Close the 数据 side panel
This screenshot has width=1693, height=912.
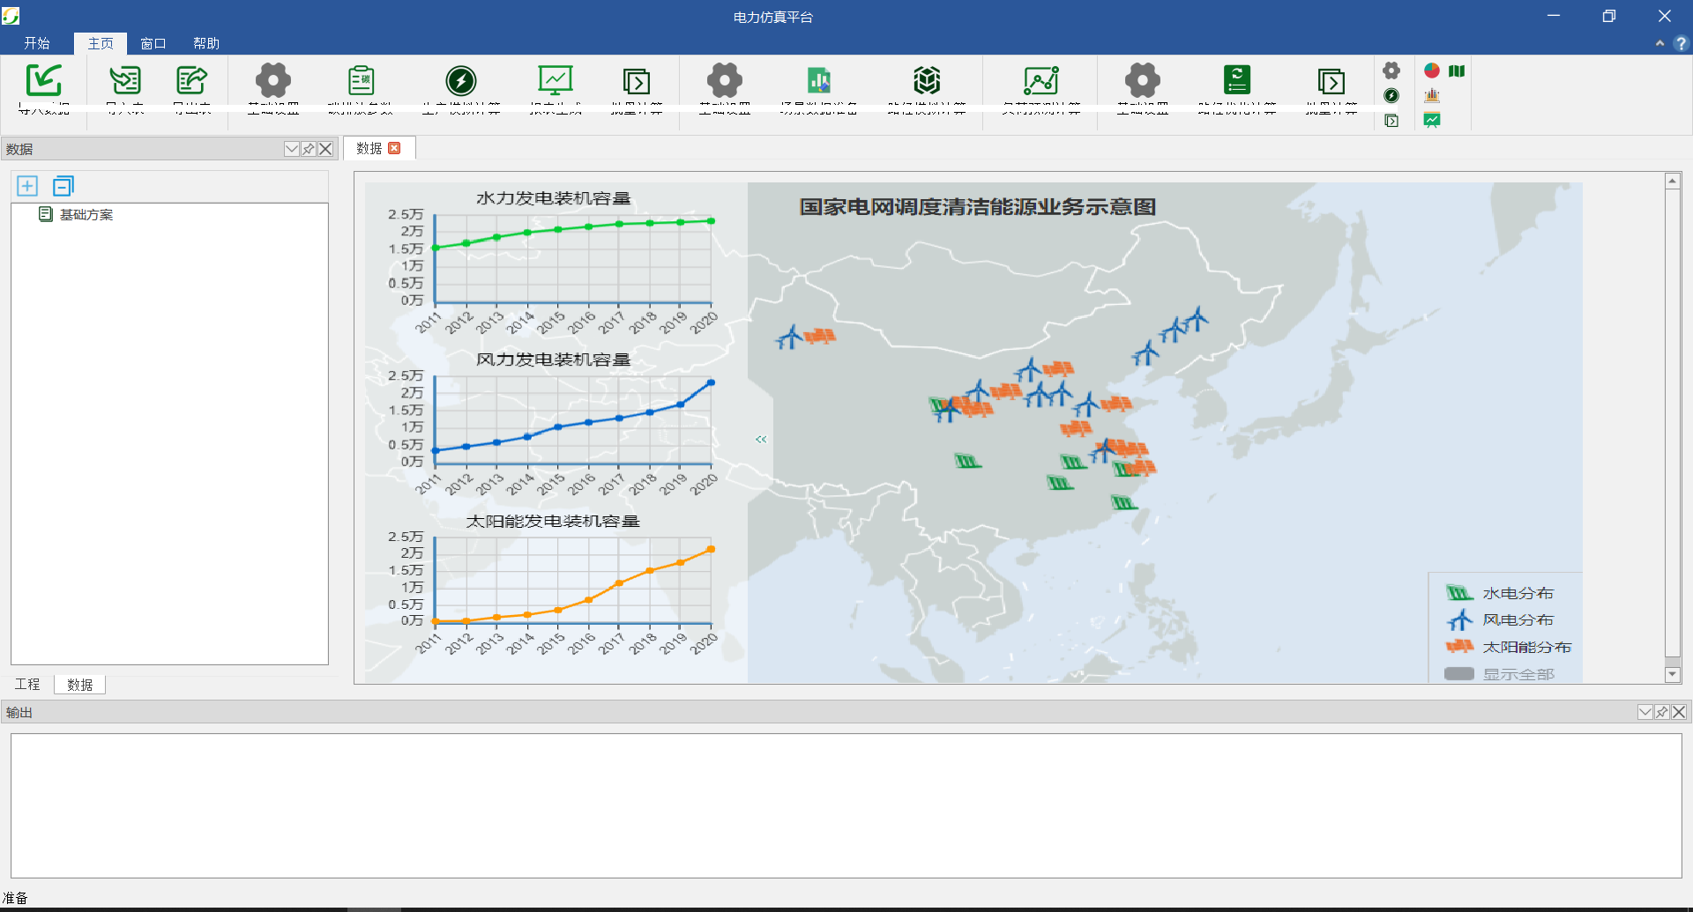325,149
